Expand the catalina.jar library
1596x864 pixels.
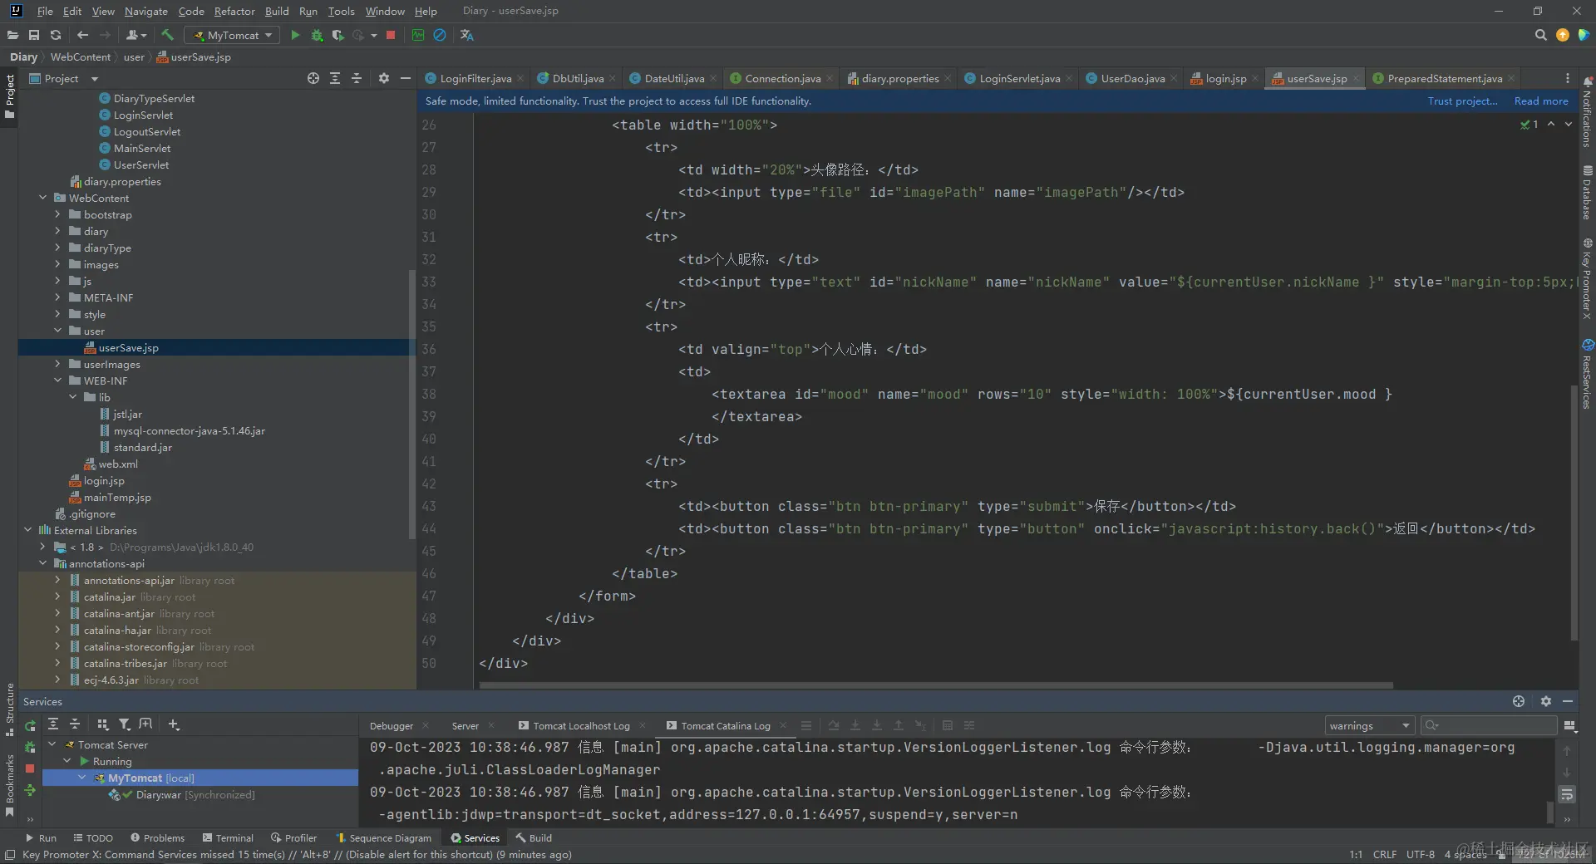(57, 596)
